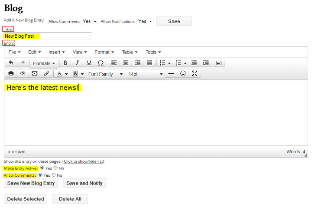Expand the text color picker arrow
Viewport: 312px width, 221px height.
coord(66,74)
